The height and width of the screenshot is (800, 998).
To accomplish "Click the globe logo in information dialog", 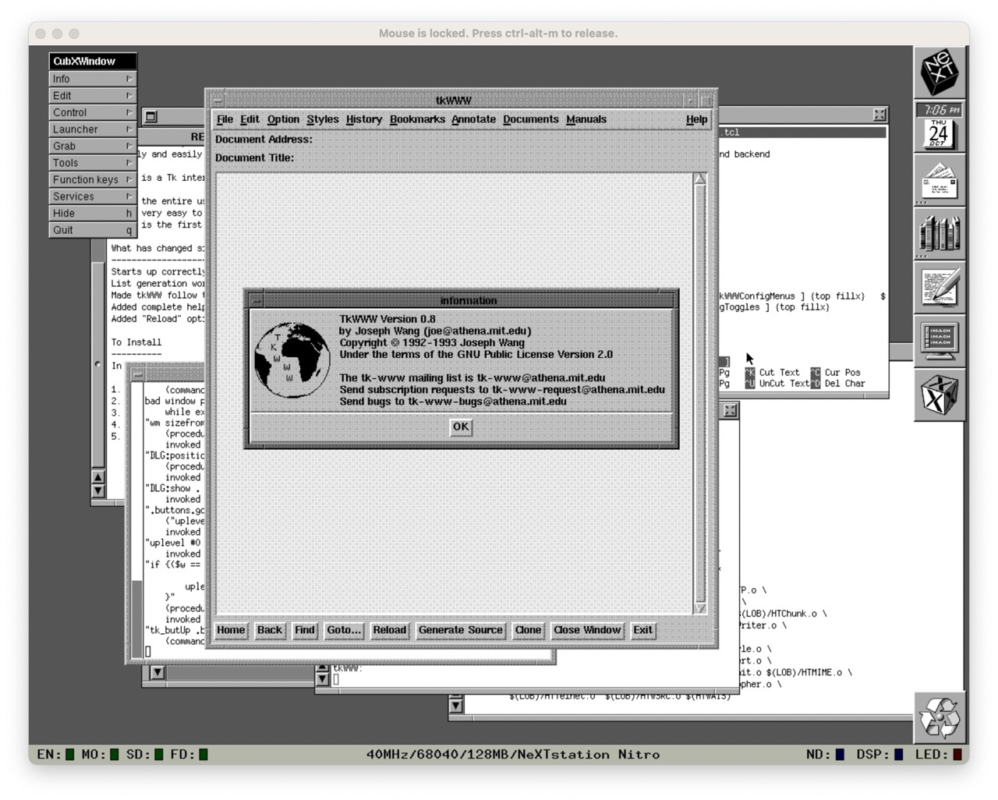I will (x=292, y=359).
